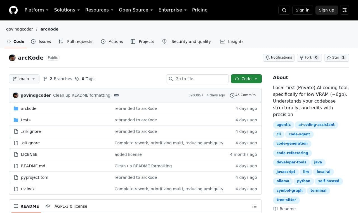358x213 pixels.
Task: Open the green Code dropdown
Action: pos(246,79)
